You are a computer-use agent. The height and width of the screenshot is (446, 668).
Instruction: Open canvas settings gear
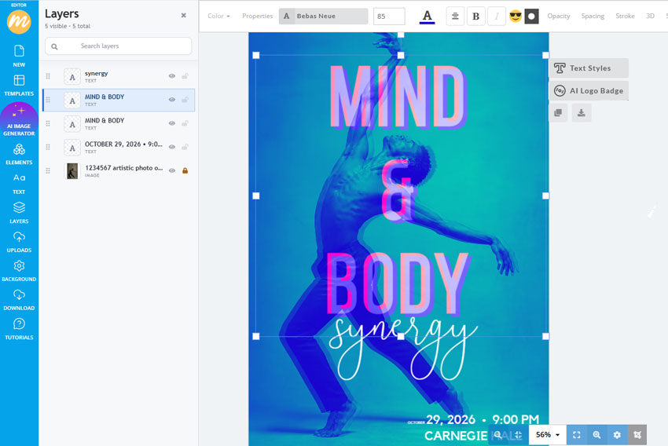[617, 435]
